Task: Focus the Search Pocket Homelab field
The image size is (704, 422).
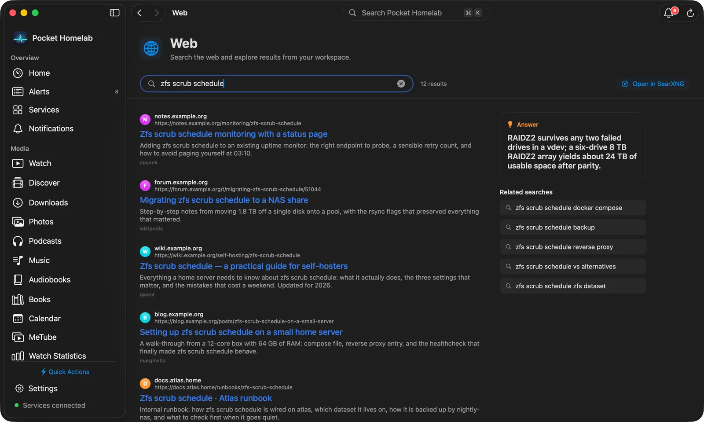Action: pyautogui.click(x=415, y=13)
